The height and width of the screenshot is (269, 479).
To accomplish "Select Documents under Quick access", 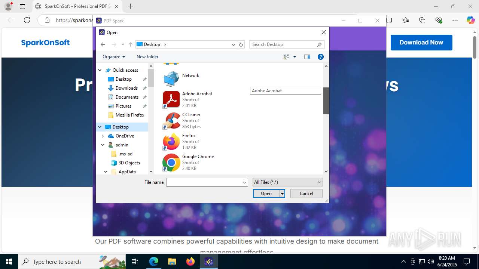I will (x=127, y=97).
